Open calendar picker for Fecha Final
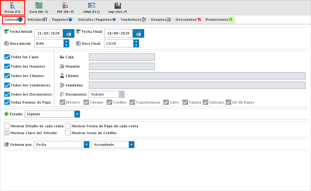Viewport: 311px width, 191px height. click(139, 33)
